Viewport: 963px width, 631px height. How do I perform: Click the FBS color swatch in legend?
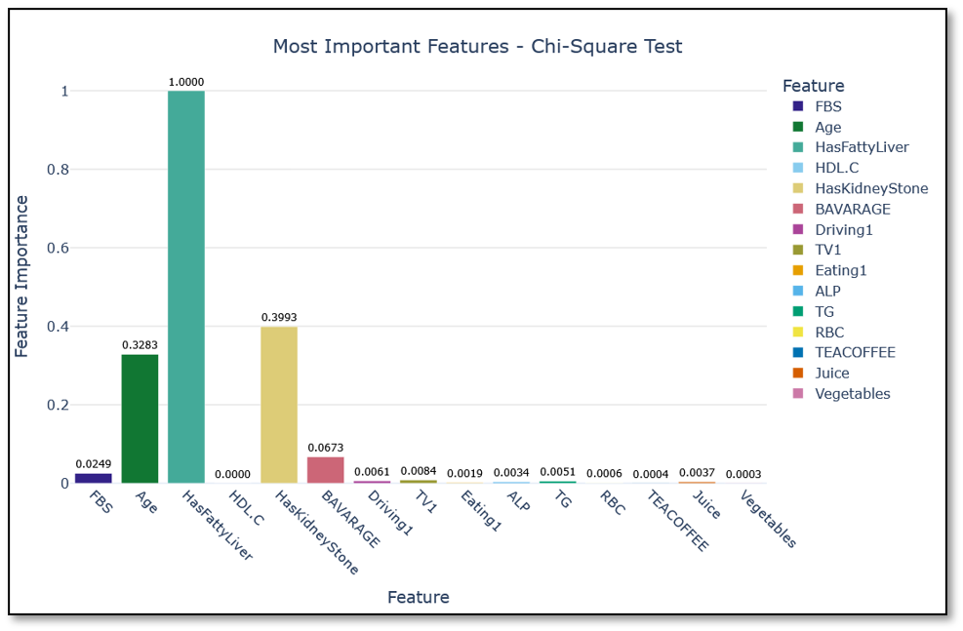[797, 106]
